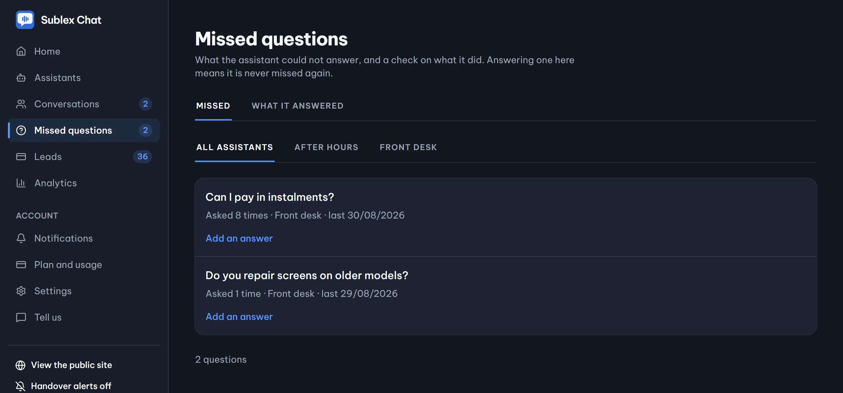The width and height of the screenshot is (843, 393).
Task: Filter by Front Desk assistant
Action: [408, 147]
